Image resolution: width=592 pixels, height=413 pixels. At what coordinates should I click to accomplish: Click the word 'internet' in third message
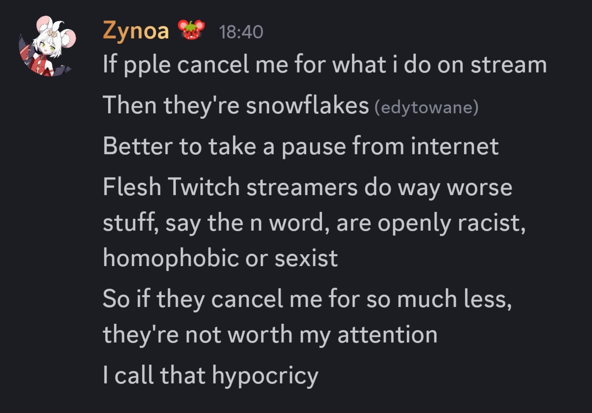[455, 146]
